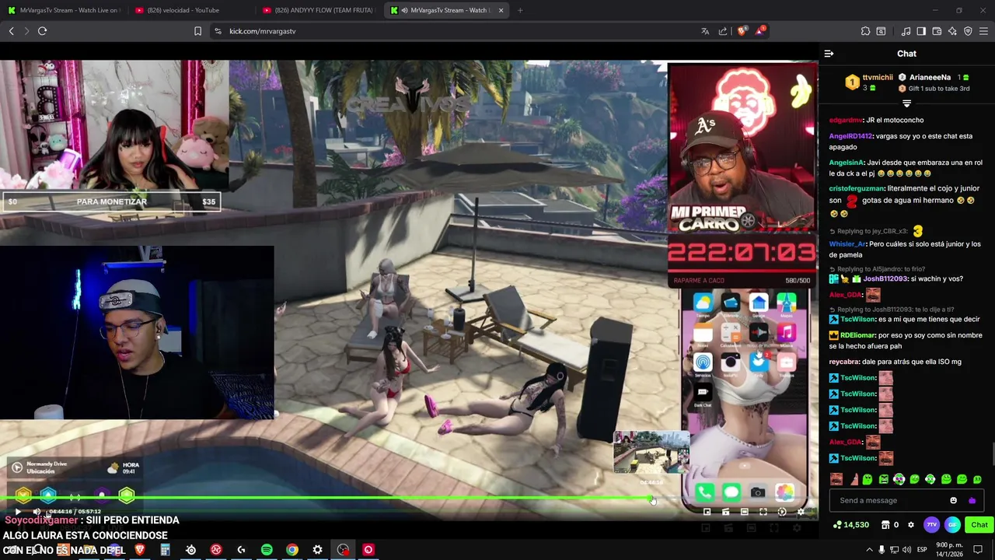Open Google Chrome from the taskbar
Image resolution: width=995 pixels, height=560 pixels.
pos(292,550)
